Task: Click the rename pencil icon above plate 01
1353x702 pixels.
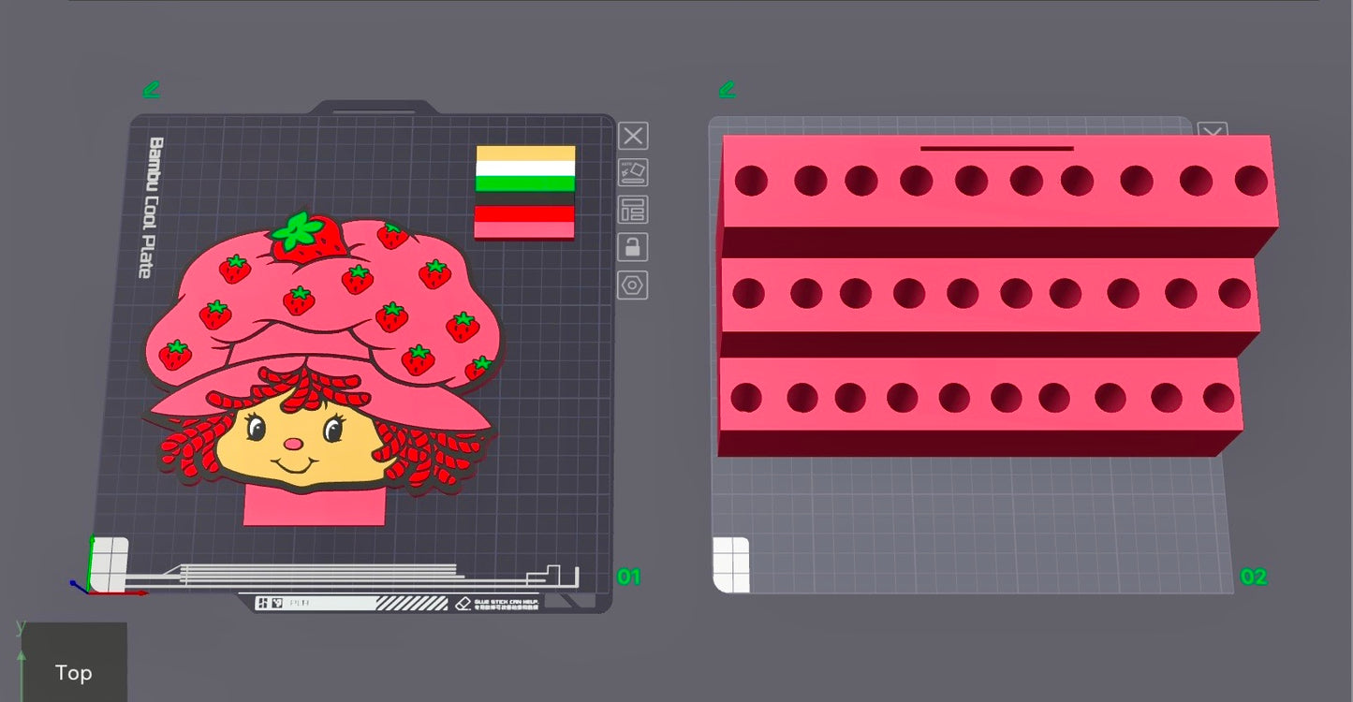Action: (x=151, y=90)
